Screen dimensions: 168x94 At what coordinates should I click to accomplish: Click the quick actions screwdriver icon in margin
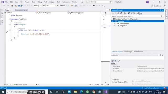tap(7, 32)
